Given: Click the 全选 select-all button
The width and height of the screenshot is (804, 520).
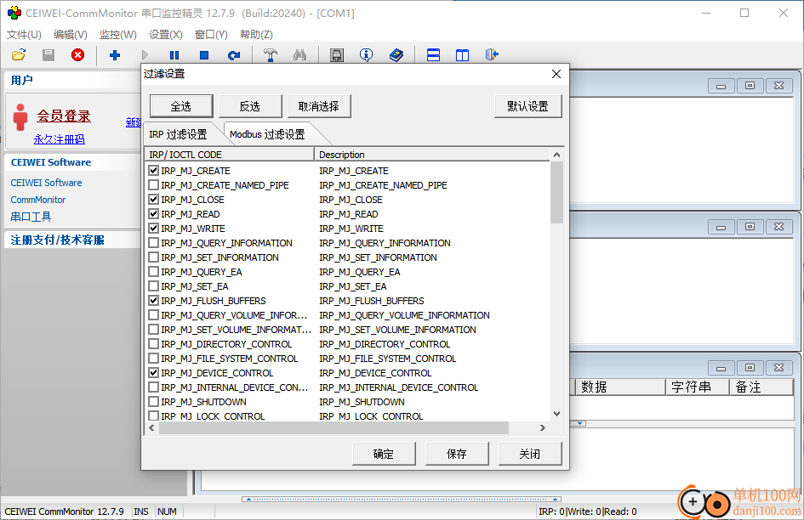Looking at the screenshot, I should tap(181, 106).
